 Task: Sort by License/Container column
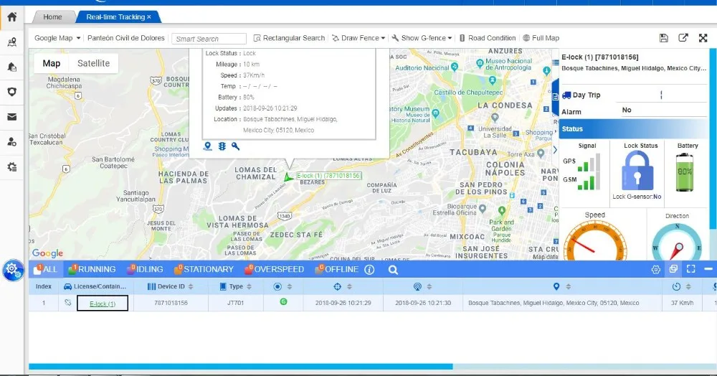point(95,286)
